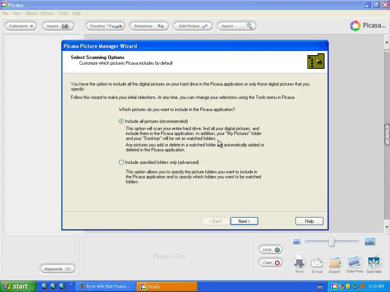This screenshot has height=292, width=390.
Task: Click the security shield tray icon
Action: click(x=348, y=286)
